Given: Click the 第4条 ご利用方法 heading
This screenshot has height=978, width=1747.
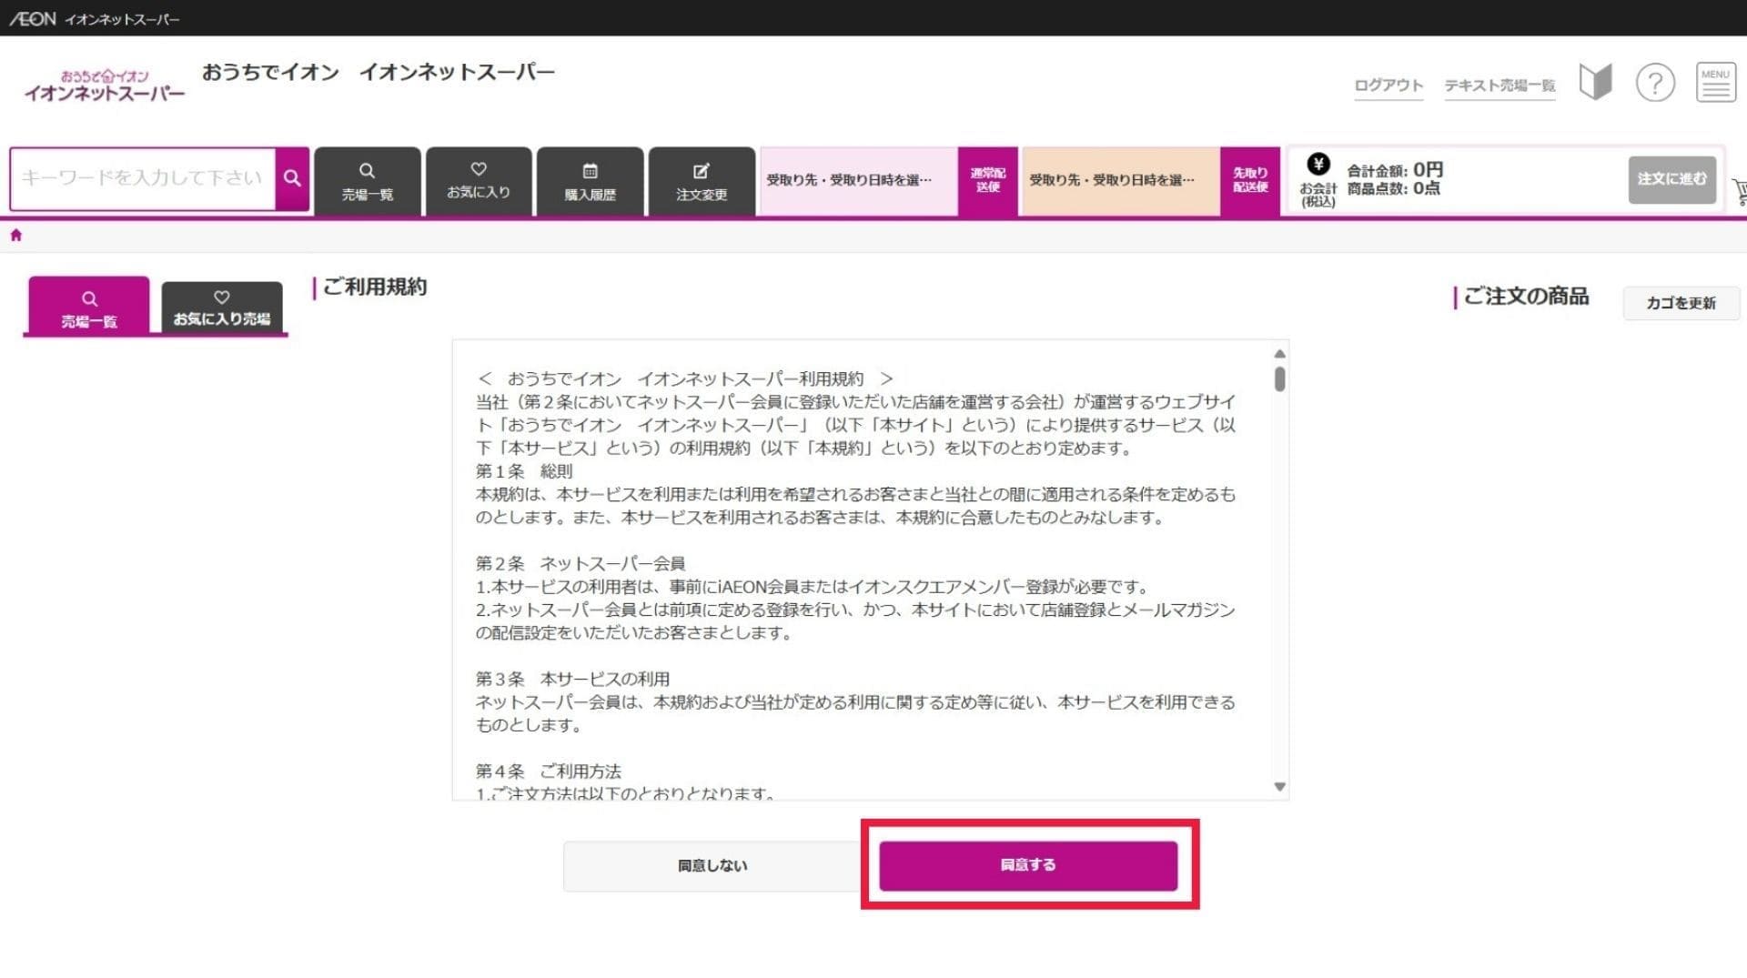Looking at the screenshot, I should (549, 771).
